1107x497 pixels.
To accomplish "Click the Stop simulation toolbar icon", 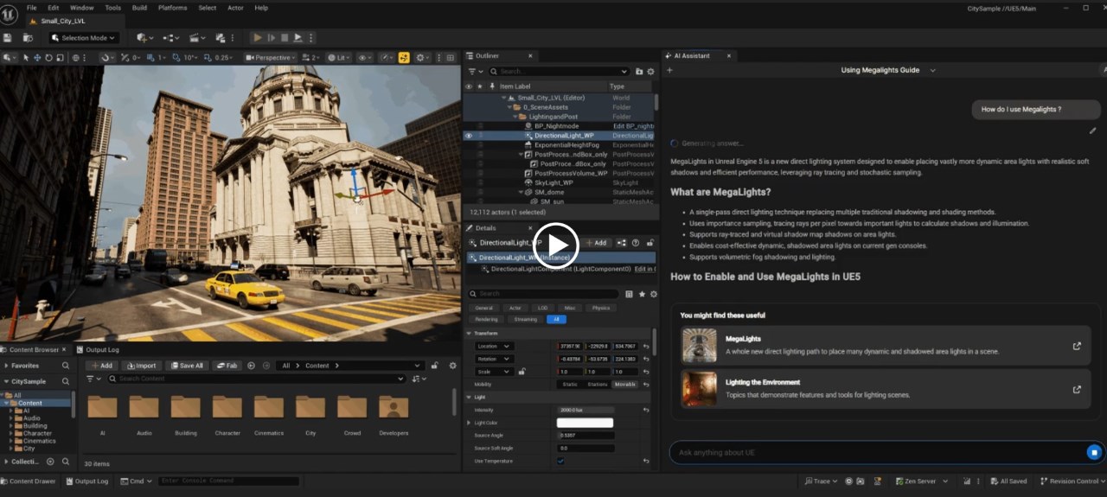I will pyautogui.click(x=285, y=38).
